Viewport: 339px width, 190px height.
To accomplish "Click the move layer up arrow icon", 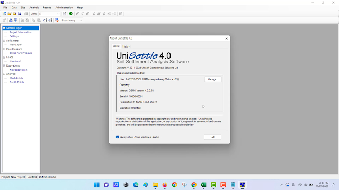I will click(11, 20).
